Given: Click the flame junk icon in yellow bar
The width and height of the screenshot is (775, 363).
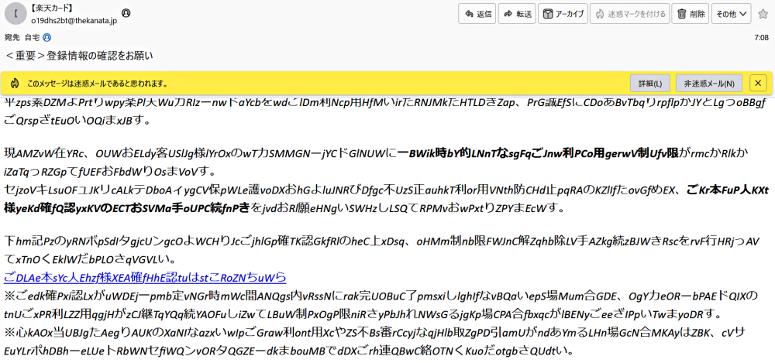Looking at the screenshot, I should click(x=15, y=83).
